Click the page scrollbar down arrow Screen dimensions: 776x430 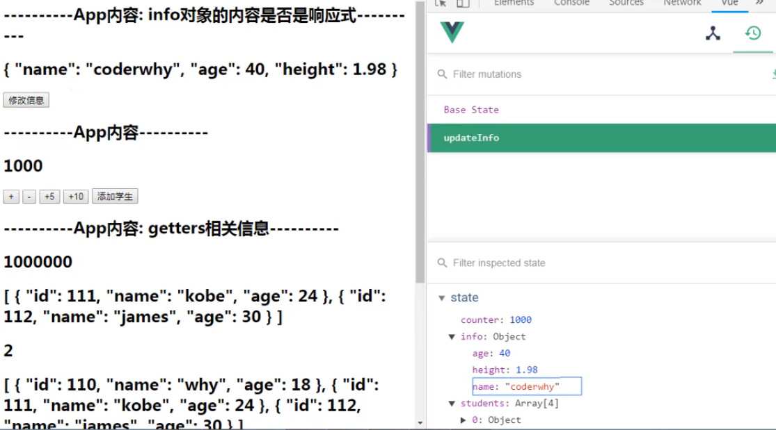point(420,423)
